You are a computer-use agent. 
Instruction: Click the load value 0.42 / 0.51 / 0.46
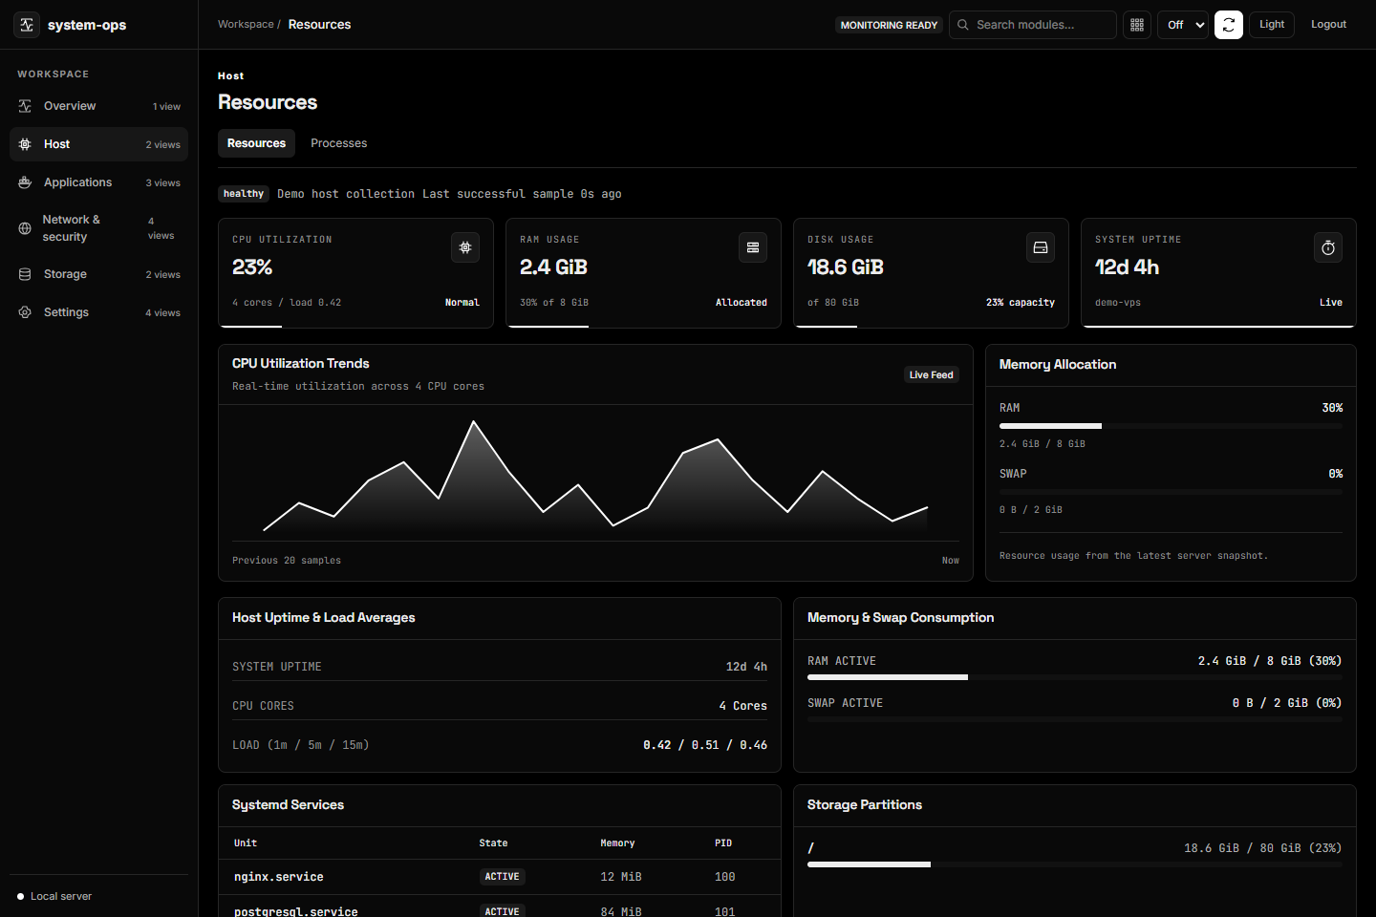pyautogui.click(x=705, y=745)
